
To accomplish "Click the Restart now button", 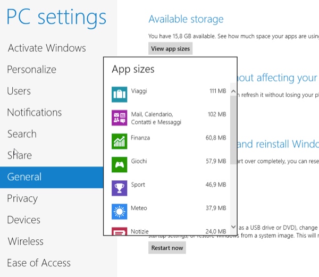I will 167,248.
